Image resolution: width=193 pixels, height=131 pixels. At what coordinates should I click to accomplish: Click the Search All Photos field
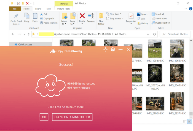(x=175, y=34)
